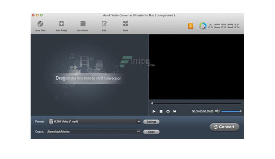Click the Load Disc toolbar icon
The width and height of the screenshot is (275, 159).
coord(40,26)
